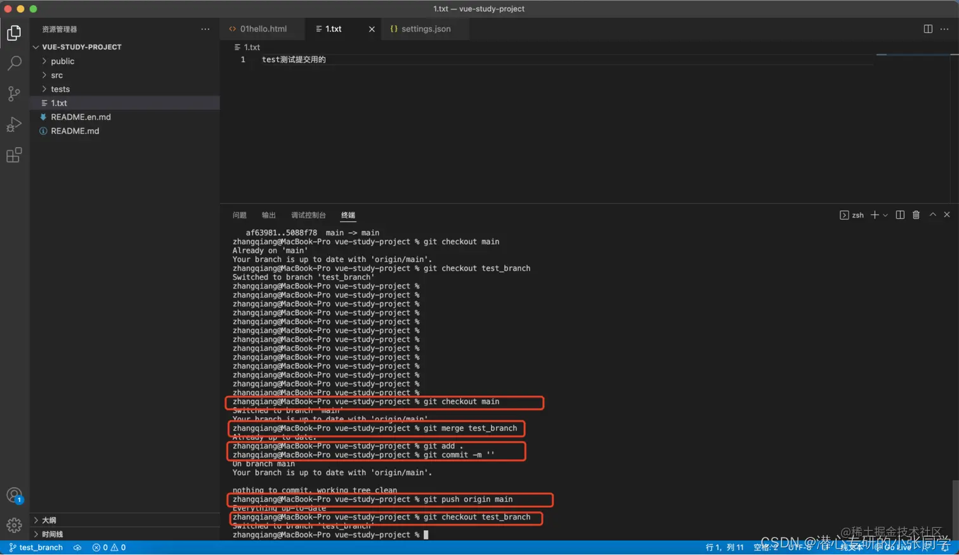This screenshot has height=555, width=959.
Task: Open errors and warnings count in status bar
Action: tap(109, 547)
